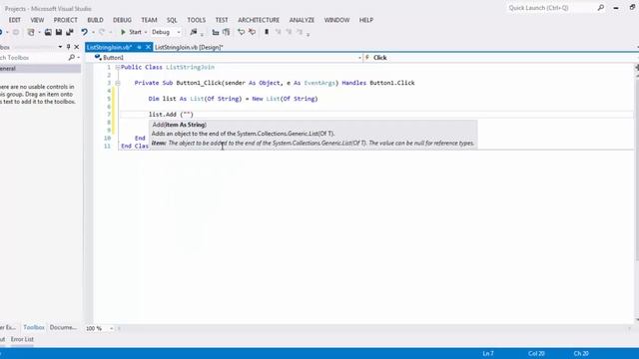Click the New Project toolbar icon
The image size is (639, 359).
[x=31, y=32]
